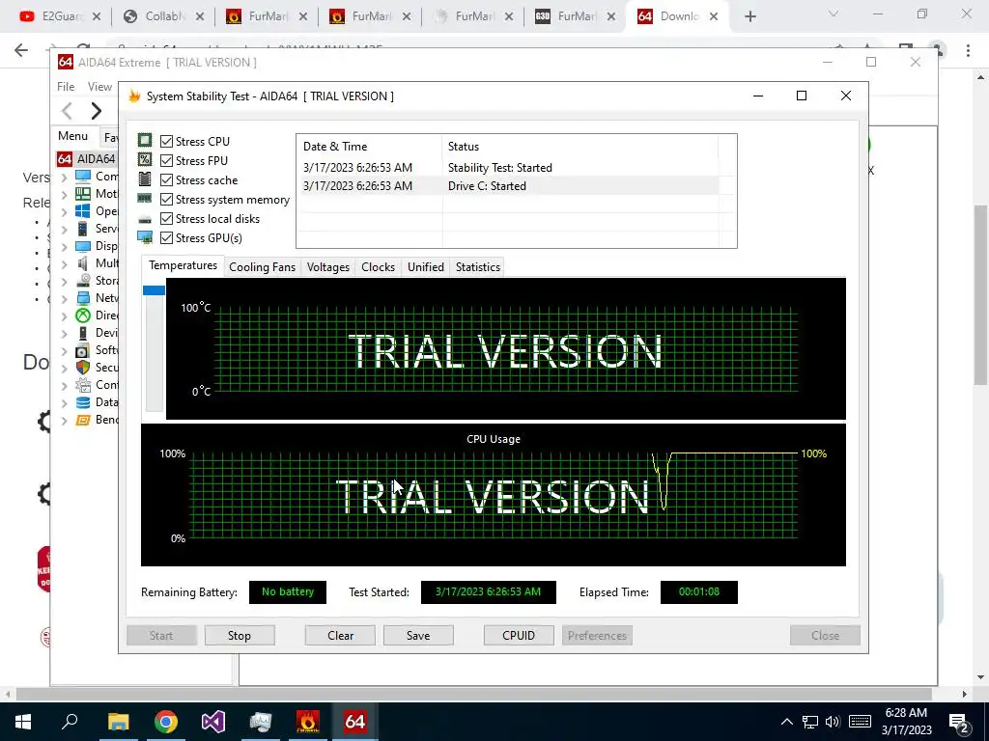The height and width of the screenshot is (741, 989).
Task: Select the Software icon in AIDA64 tree
Action: 83,349
